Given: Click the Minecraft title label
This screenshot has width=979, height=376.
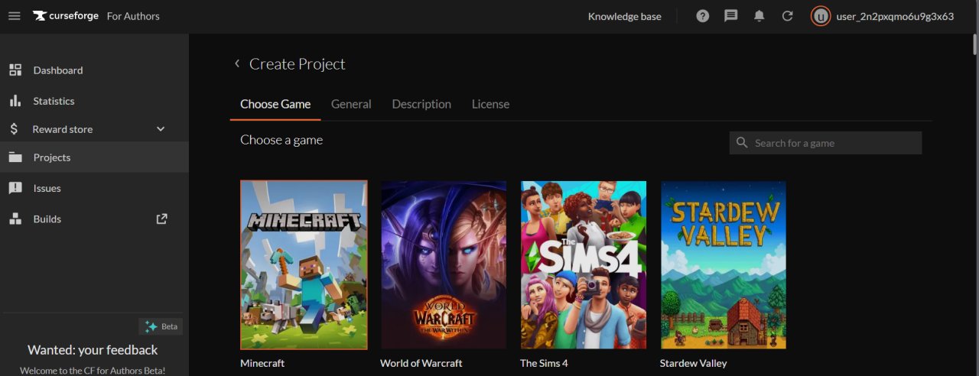Looking at the screenshot, I should click(262, 363).
